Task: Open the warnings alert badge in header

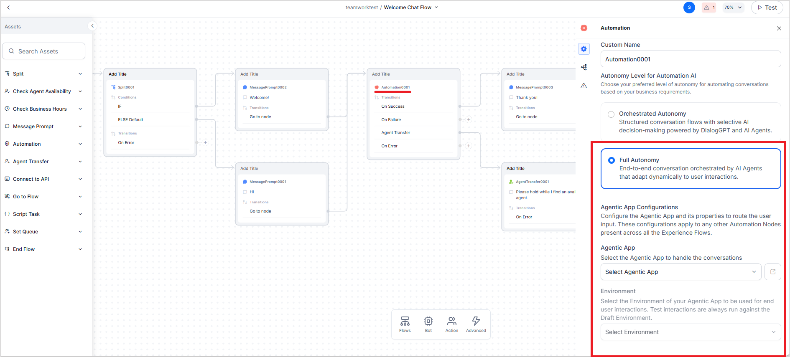Action: point(709,8)
